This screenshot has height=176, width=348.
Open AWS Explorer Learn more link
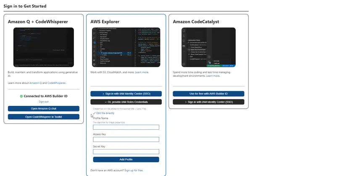point(142,72)
